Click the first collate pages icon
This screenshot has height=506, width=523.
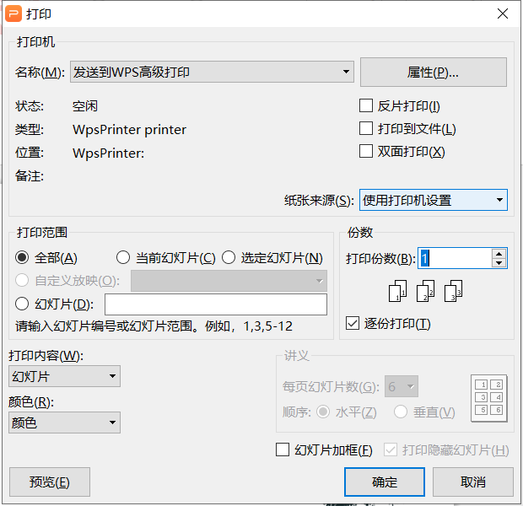(398, 291)
